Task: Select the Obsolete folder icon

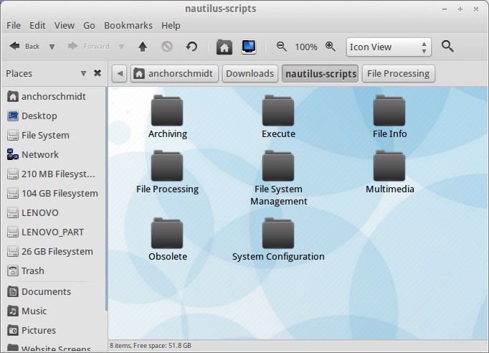Action: pyautogui.click(x=167, y=233)
